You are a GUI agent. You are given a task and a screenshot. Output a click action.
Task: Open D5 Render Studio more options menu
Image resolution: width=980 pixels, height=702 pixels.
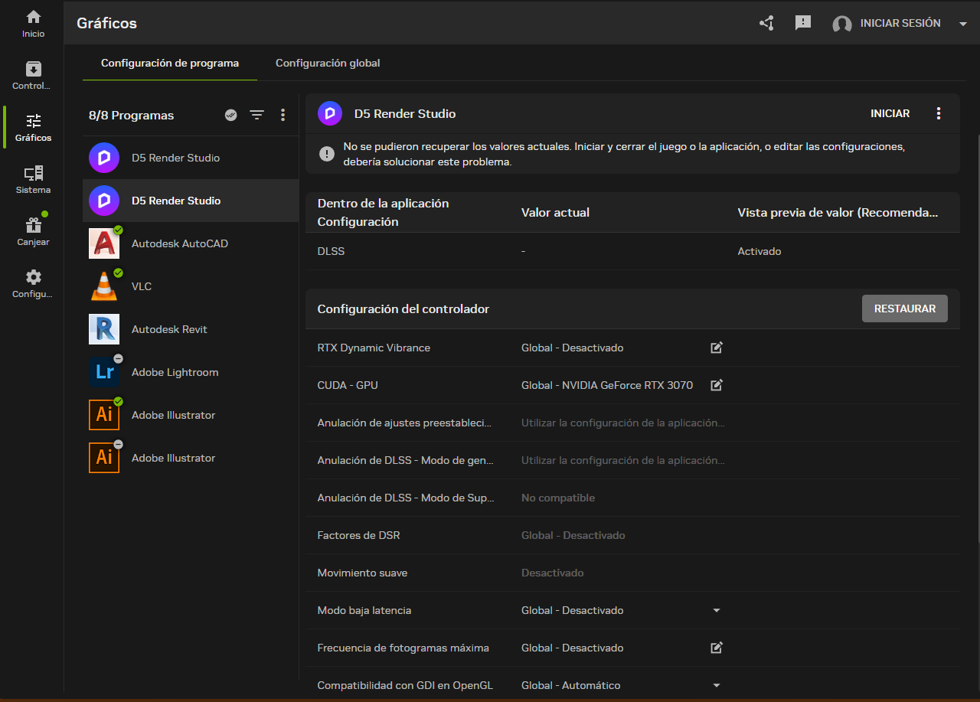pos(939,113)
